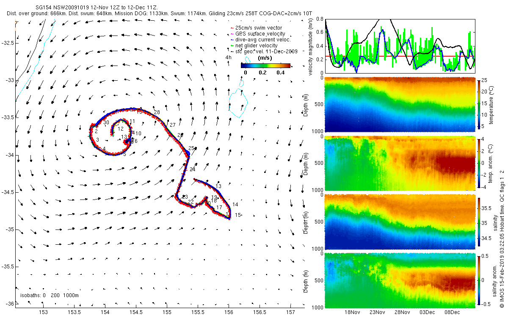
Task: Click longitude tick label '156.5'
Action: pos(260,312)
